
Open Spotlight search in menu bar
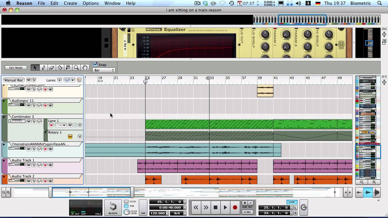tap(380, 3)
